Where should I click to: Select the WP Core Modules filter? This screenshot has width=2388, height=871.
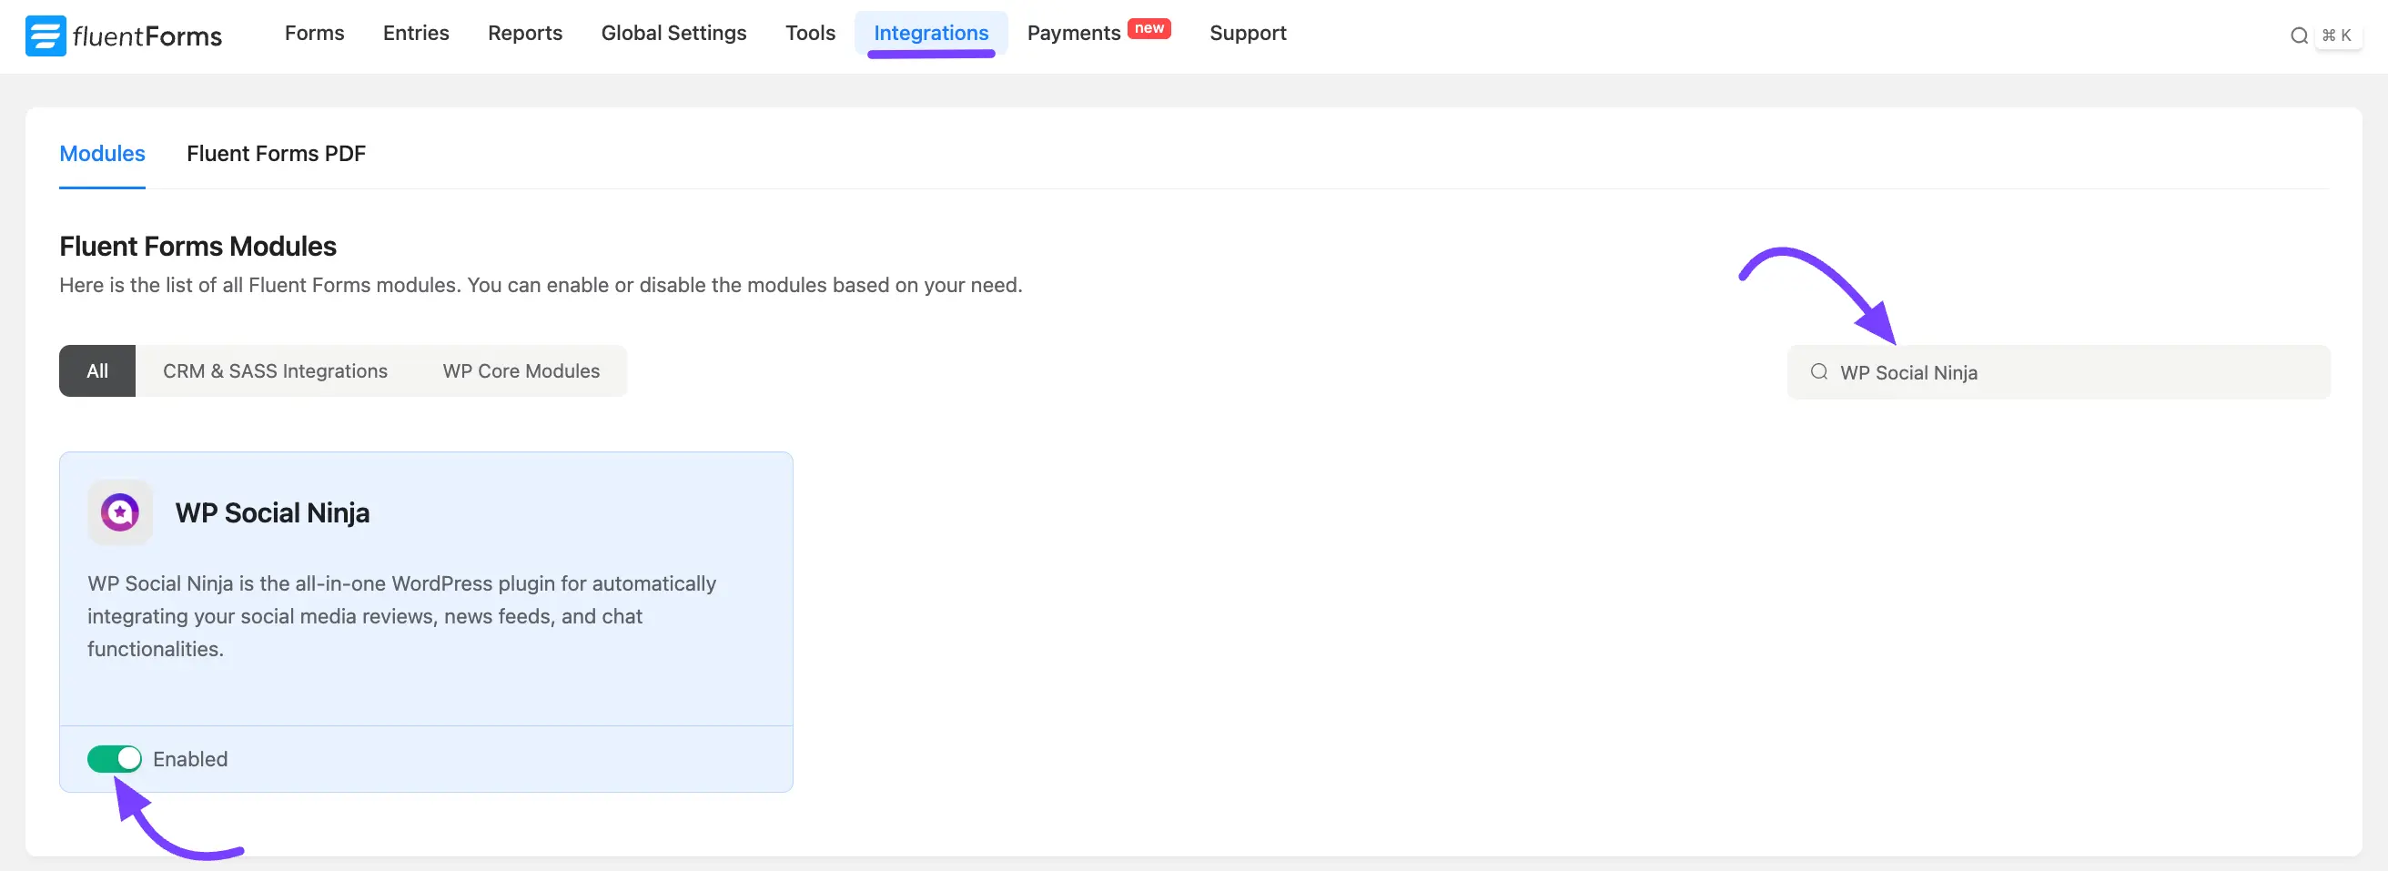click(520, 370)
